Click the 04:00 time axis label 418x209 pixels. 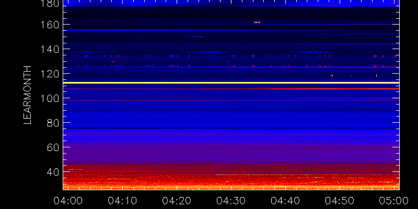coord(68,201)
